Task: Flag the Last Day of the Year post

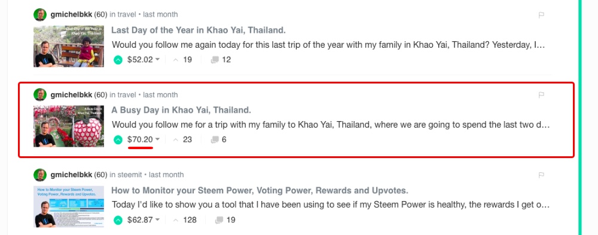Action: tap(541, 15)
